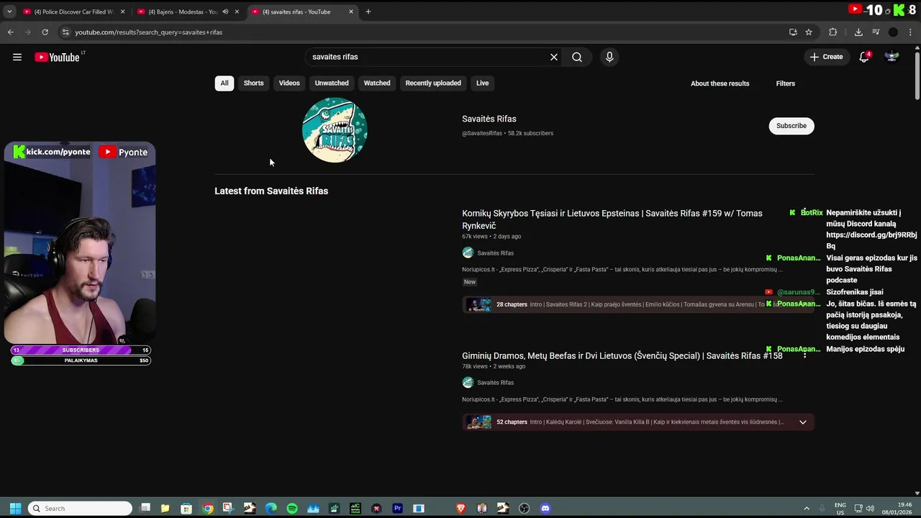Image resolution: width=921 pixels, height=518 pixels.
Task: Run search with the magnifier button
Action: pyautogui.click(x=577, y=57)
